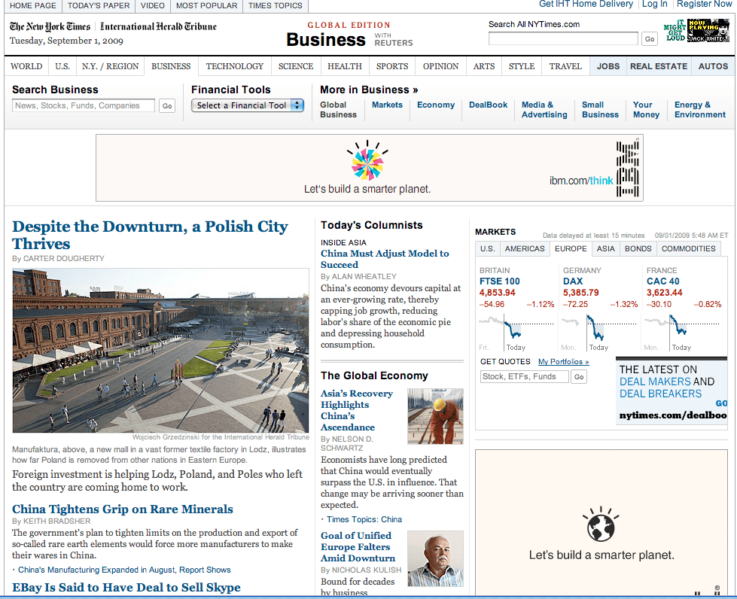Switch markets view to COMMODITIES tab

(688, 248)
